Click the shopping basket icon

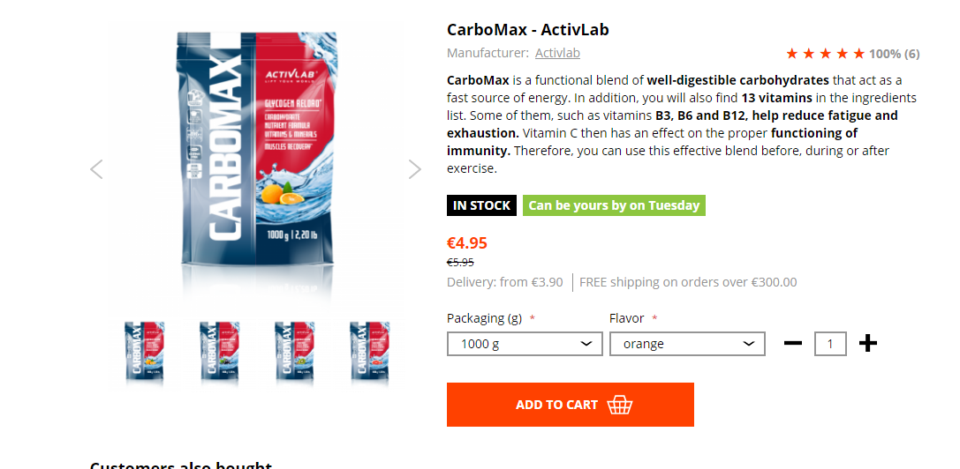(x=620, y=405)
